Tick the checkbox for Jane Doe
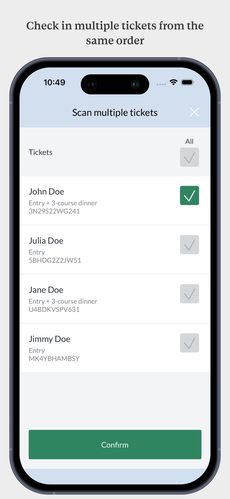The image size is (230, 499). [x=189, y=294]
